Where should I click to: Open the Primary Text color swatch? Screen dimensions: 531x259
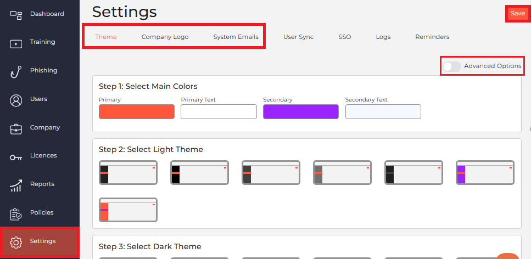[x=219, y=112]
